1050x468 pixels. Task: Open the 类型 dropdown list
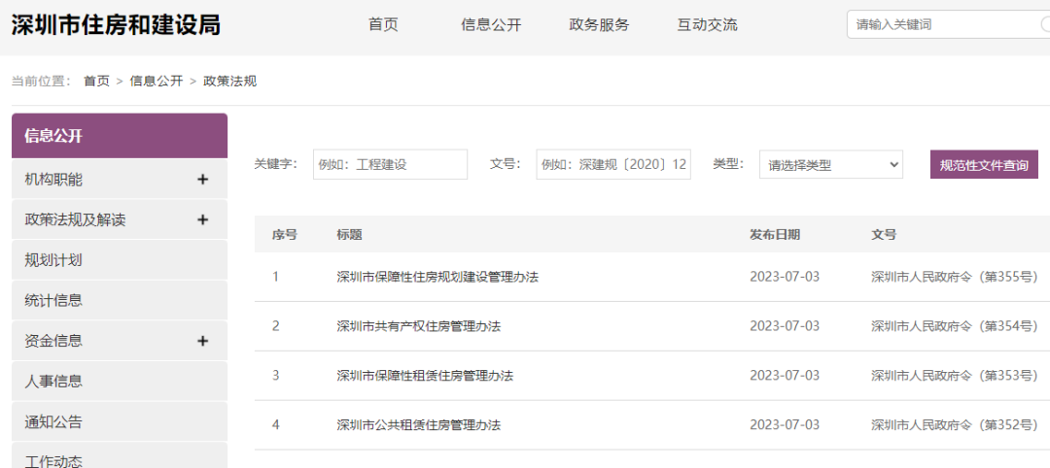click(831, 164)
